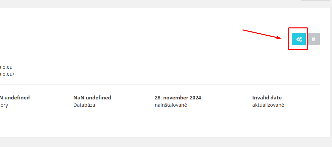Click the gray page background below the card
The height and width of the screenshot is (147, 332).
pos(165,142)
